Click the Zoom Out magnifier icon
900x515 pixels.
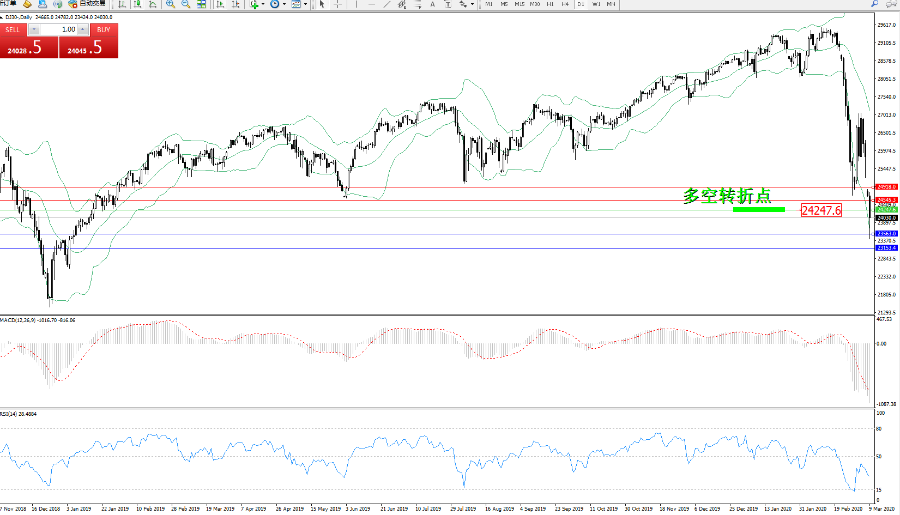click(186, 4)
